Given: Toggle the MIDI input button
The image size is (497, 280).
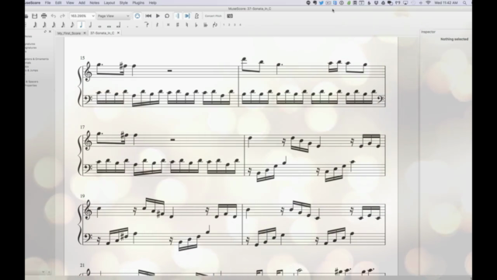Looking at the screenshot, I should pyautogui.click(x=137, y=16).
